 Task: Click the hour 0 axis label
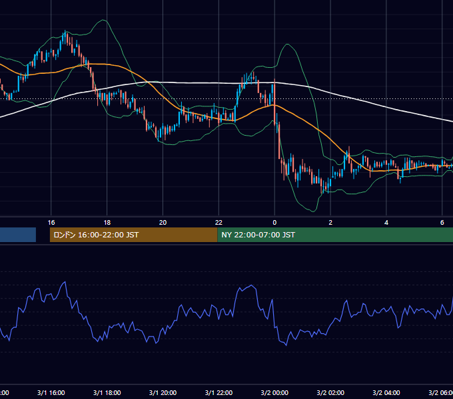pyautogui.click(x=274, y=223)
